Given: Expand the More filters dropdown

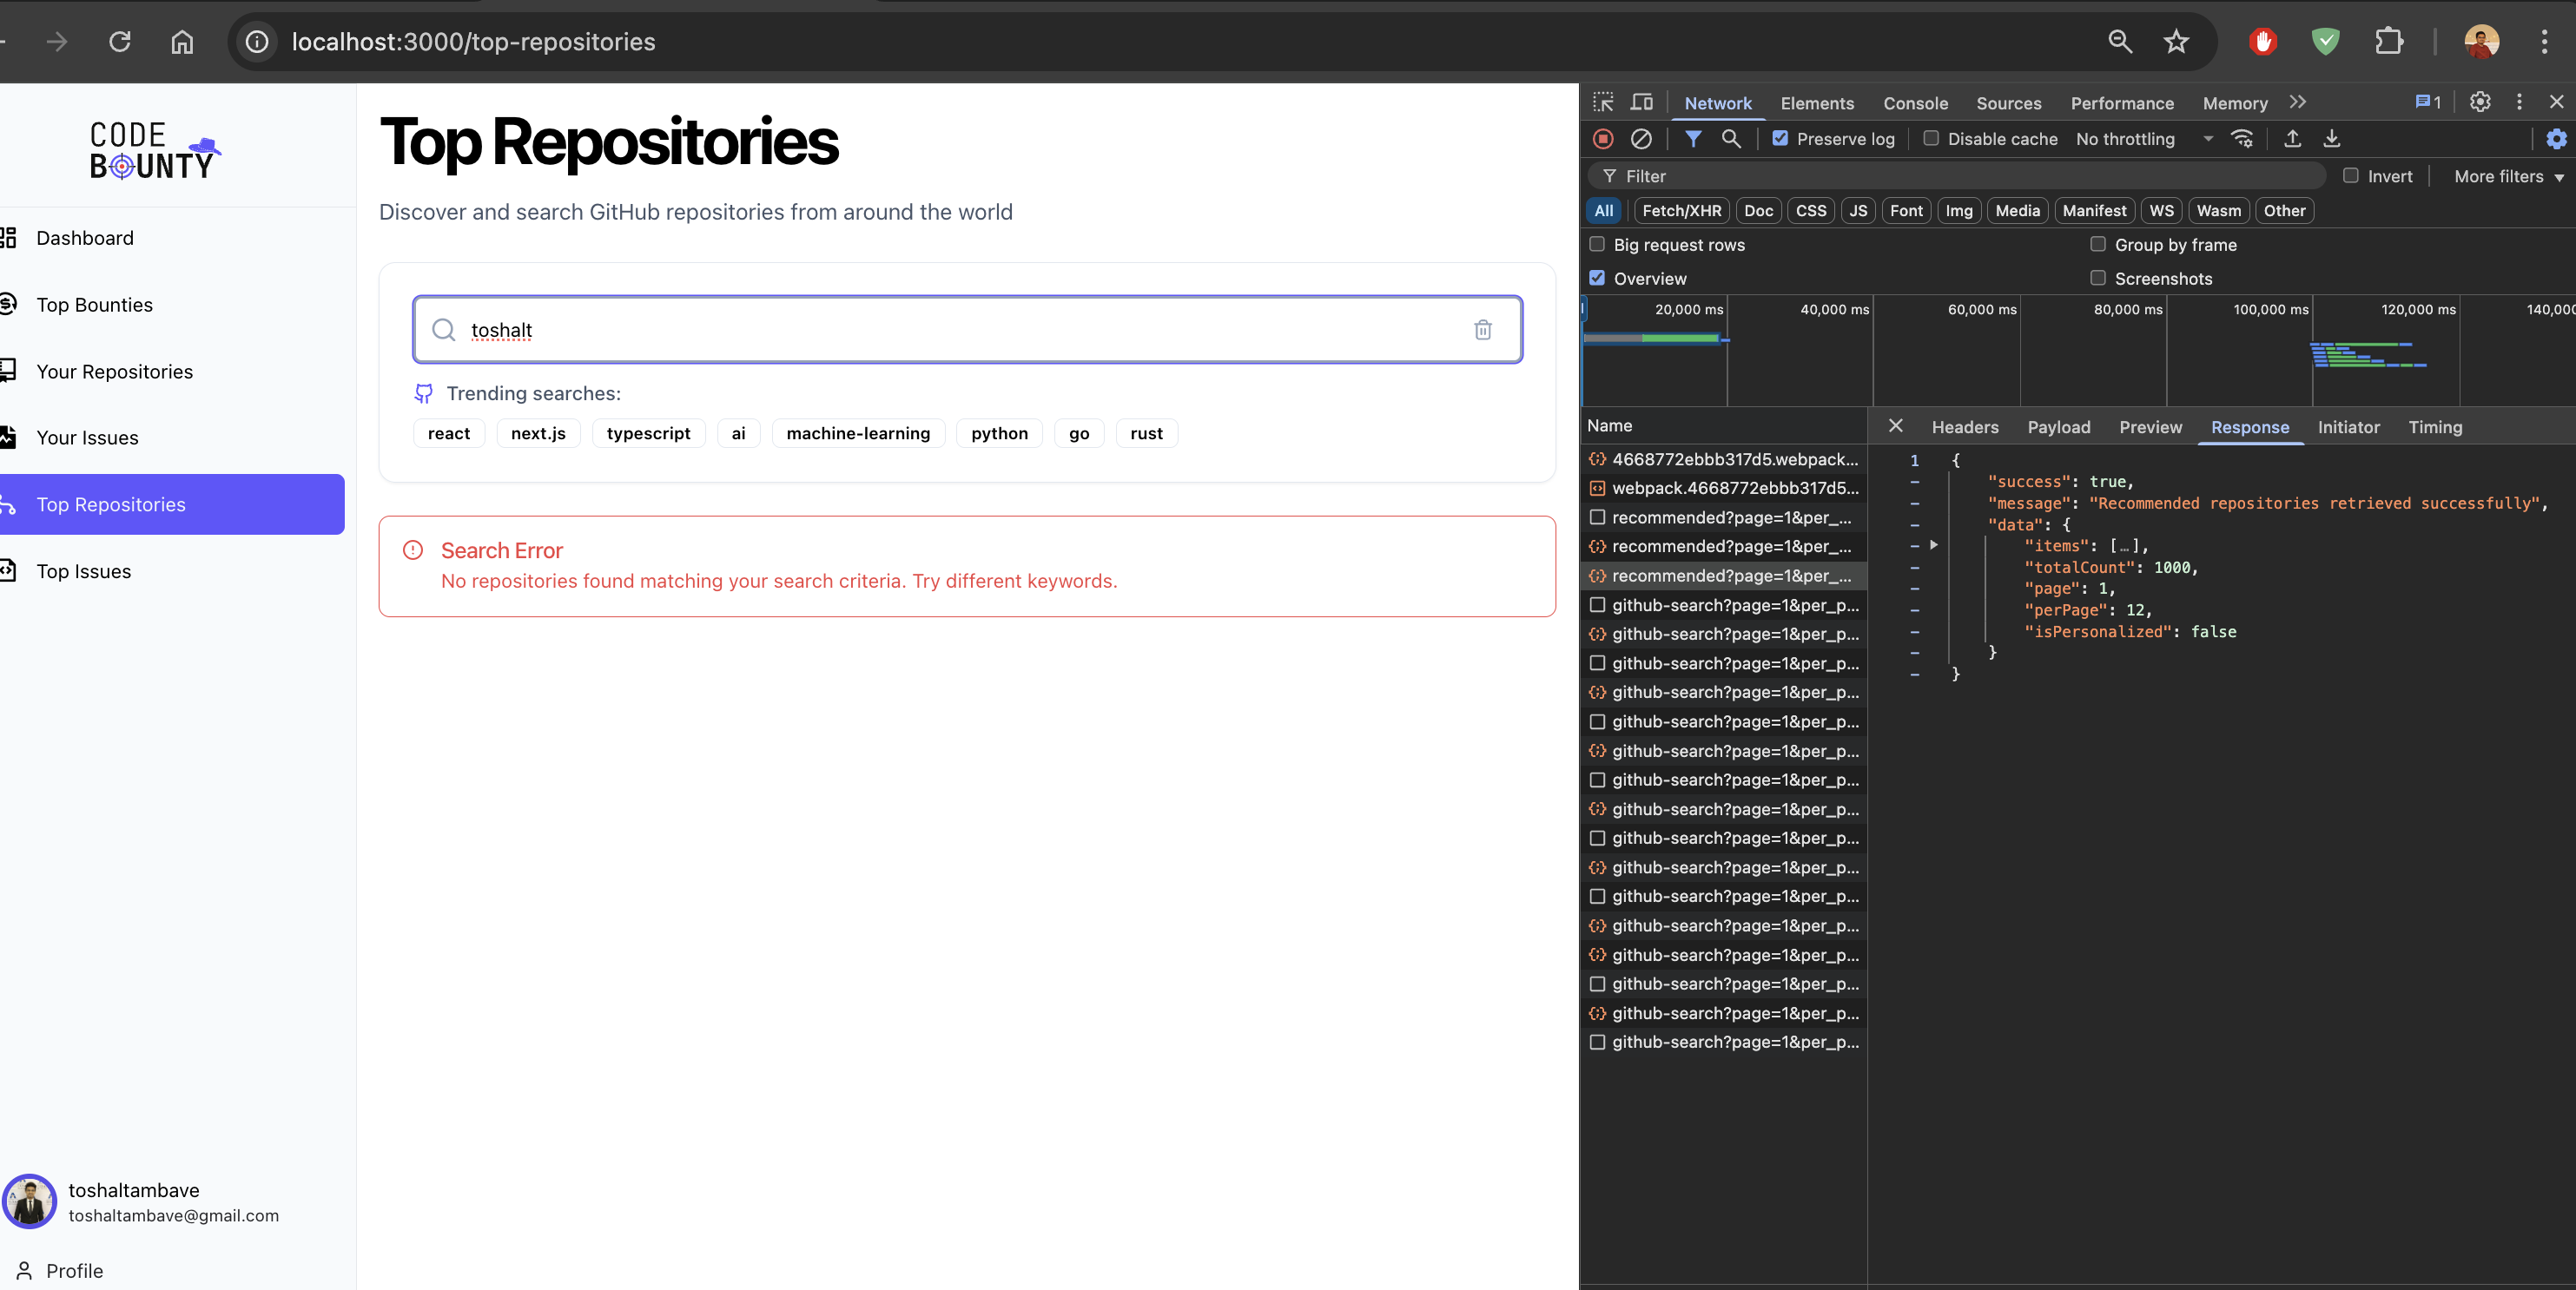Looking at the screenshot, I should tap(2508, 176).
